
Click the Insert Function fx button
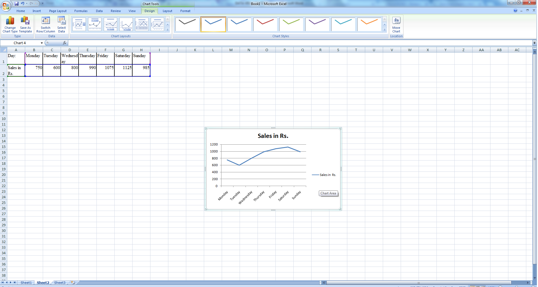coord(65,43)
